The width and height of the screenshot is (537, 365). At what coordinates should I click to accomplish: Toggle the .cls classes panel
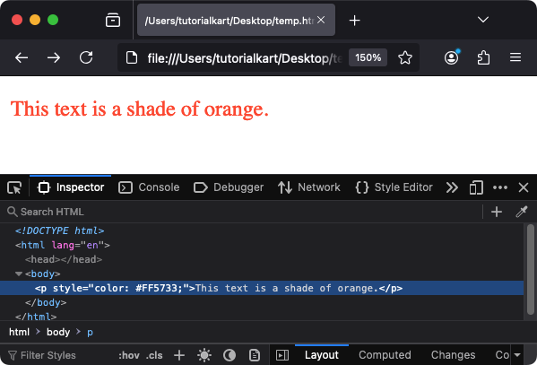click(x=154, y=355)
